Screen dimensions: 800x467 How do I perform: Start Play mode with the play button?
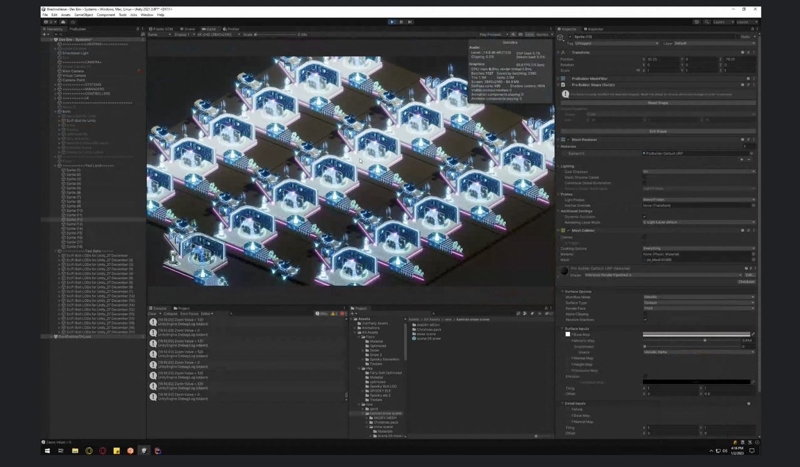pyautogui.click(x=392, y=22)
